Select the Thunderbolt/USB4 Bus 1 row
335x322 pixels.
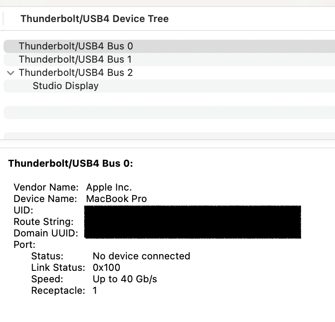(x=75, y=60)
